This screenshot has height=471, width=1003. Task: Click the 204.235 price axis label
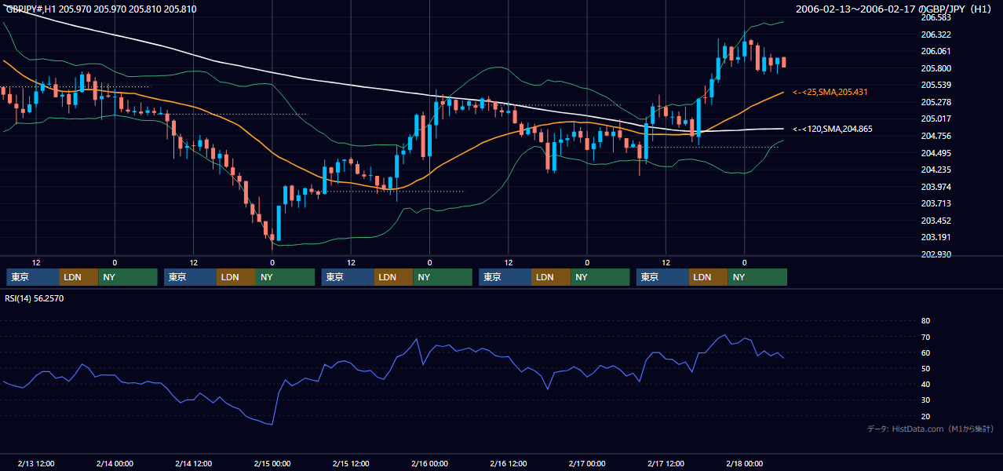click(x=936, y=170)
